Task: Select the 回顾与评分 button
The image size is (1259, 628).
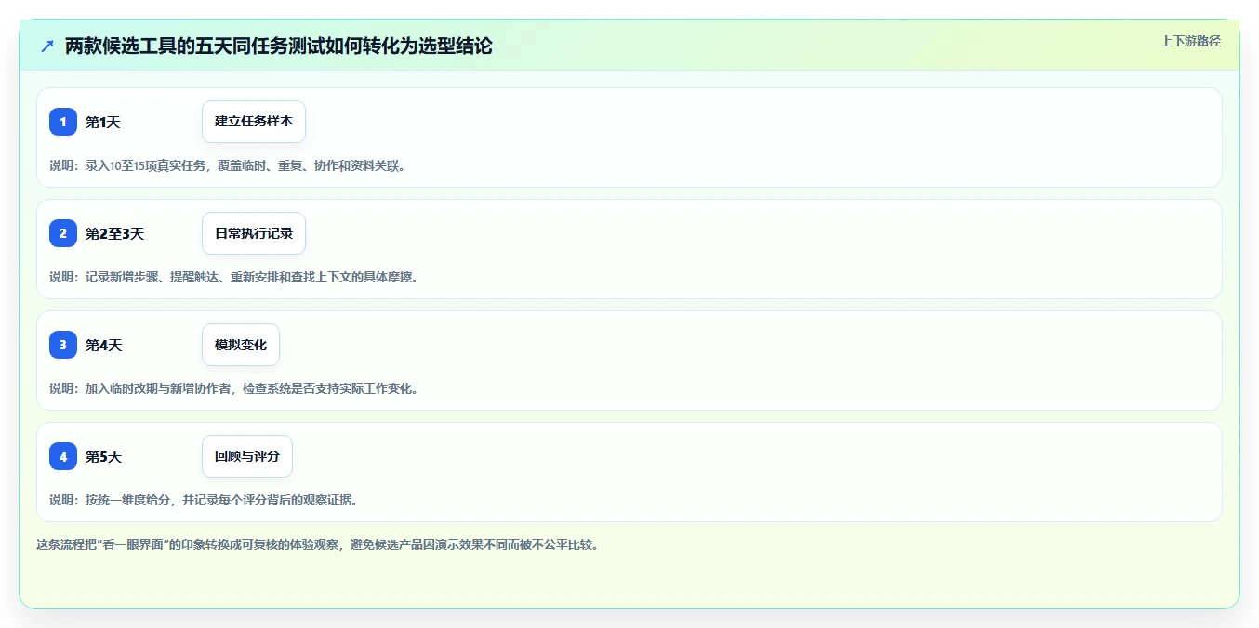Action: point(247,456)
